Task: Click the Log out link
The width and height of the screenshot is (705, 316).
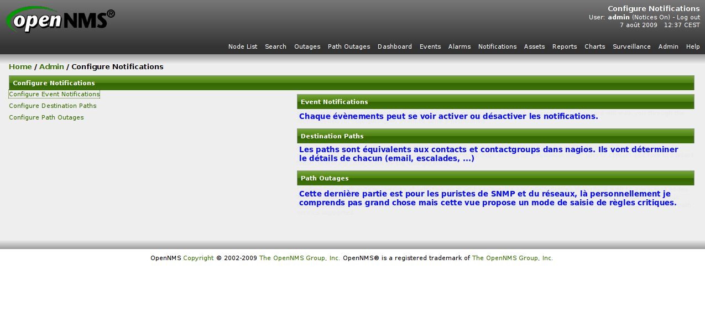Action: (x=688, y=17)
